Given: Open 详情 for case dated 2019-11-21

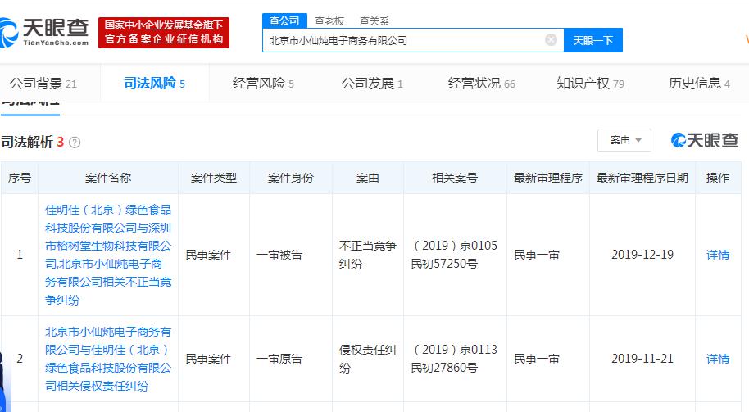Looking at the screenshot, I should (x=718, y=359).
